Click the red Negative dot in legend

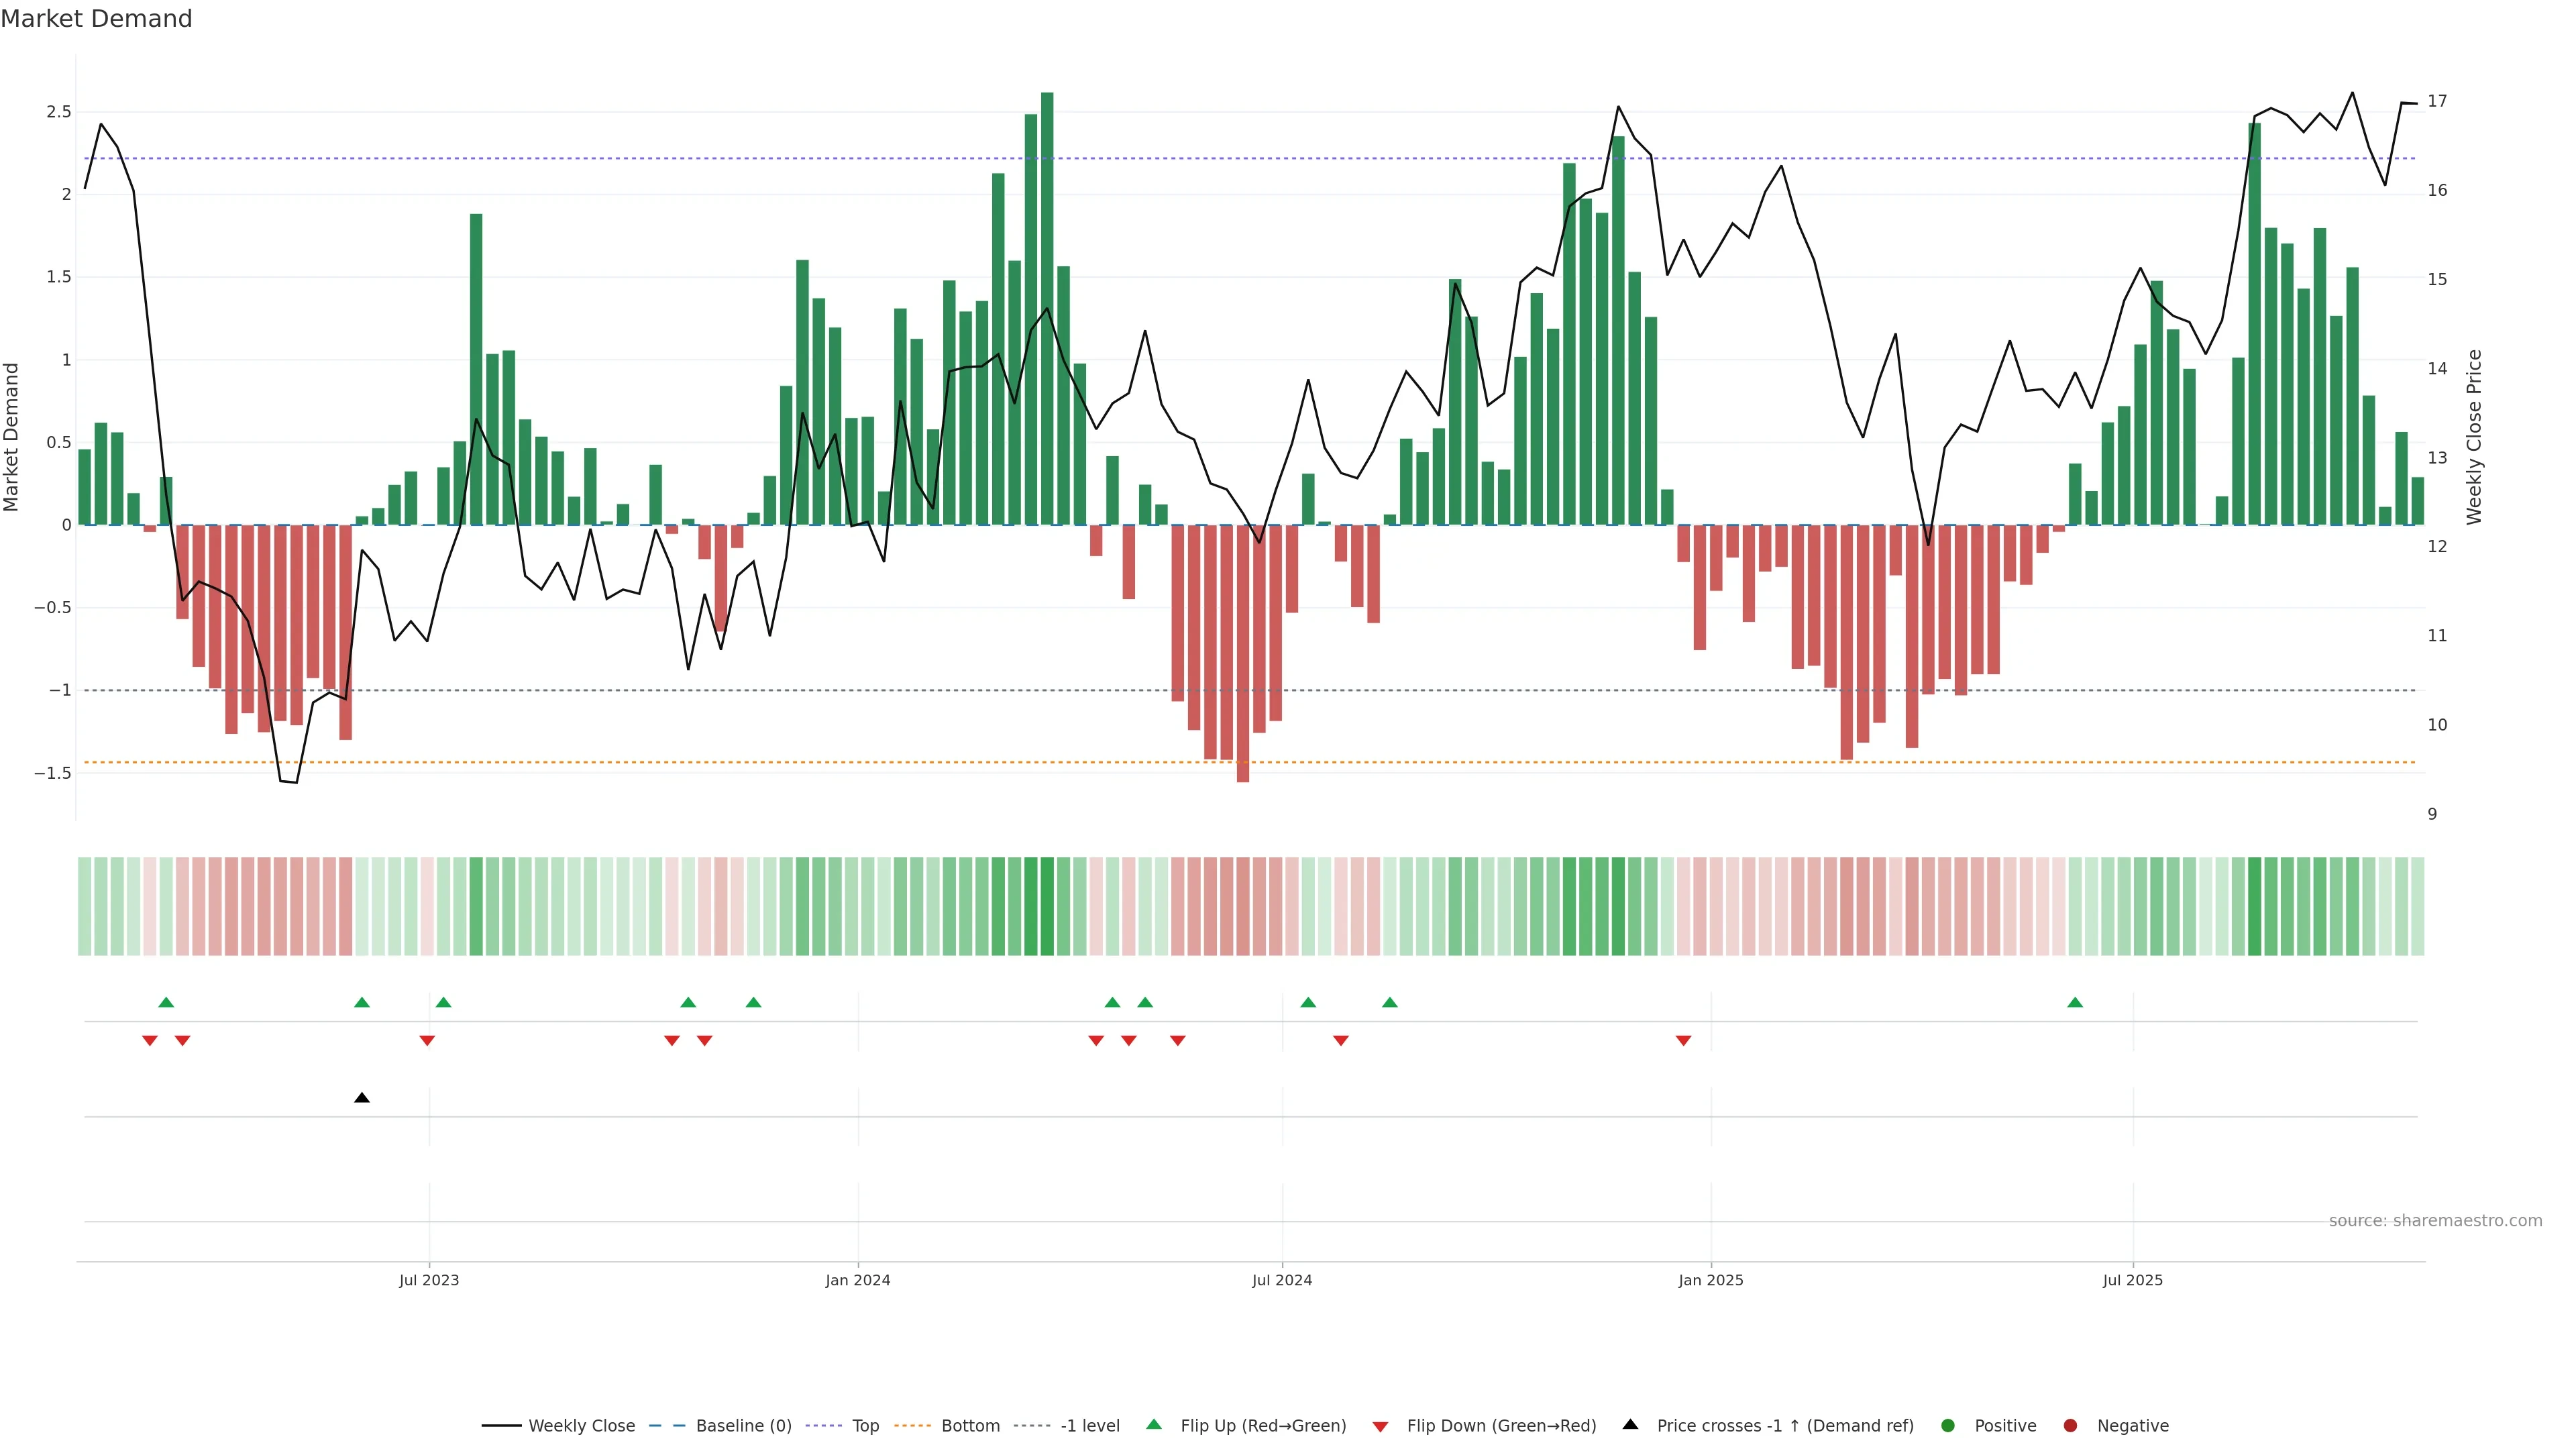(x=2070, y=1425)
